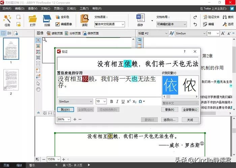The image size is (236, 168).
Task: Select 编辑图像 (Edit Image) tool
Action: point(64,24)
